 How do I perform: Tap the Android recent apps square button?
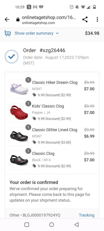click(x=27, y=225)
